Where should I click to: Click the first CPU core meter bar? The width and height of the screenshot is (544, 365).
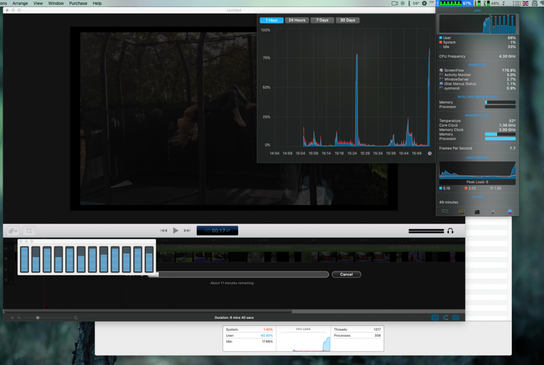click(x=24, y=259)
